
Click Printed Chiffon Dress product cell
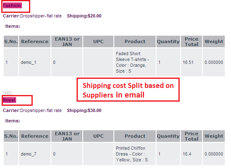[x=135, y=154]
